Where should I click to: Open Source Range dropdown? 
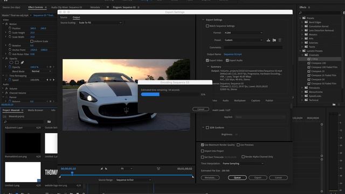click(x=133, y=180)
